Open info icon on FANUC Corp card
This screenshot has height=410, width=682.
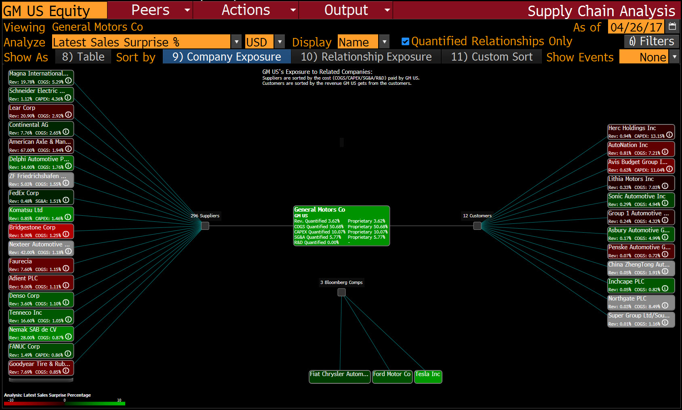[68, 354]
